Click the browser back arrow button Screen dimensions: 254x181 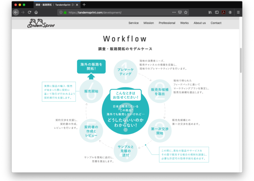tap(16, 12)
